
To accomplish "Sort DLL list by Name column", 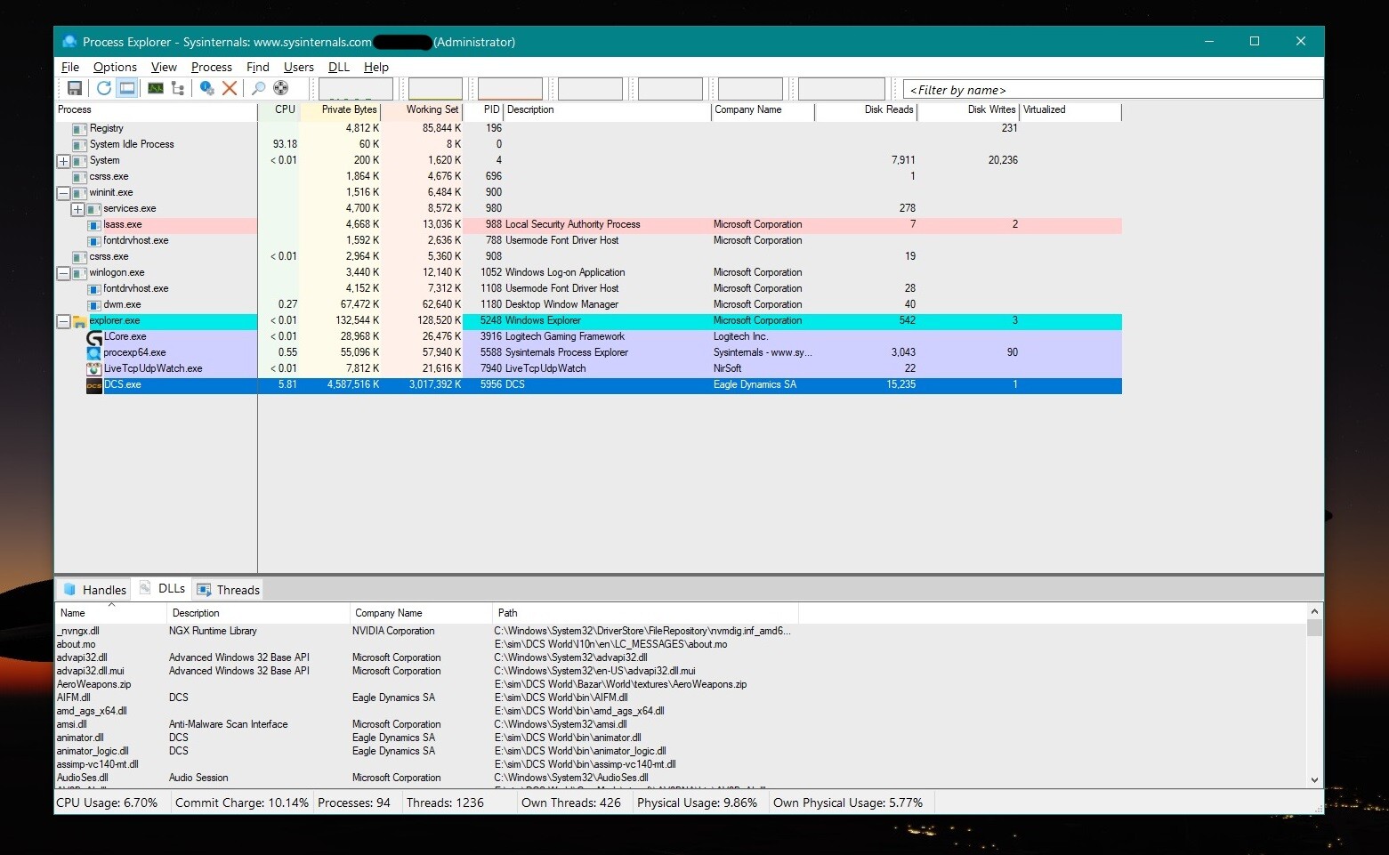I will tap(111, 613).
